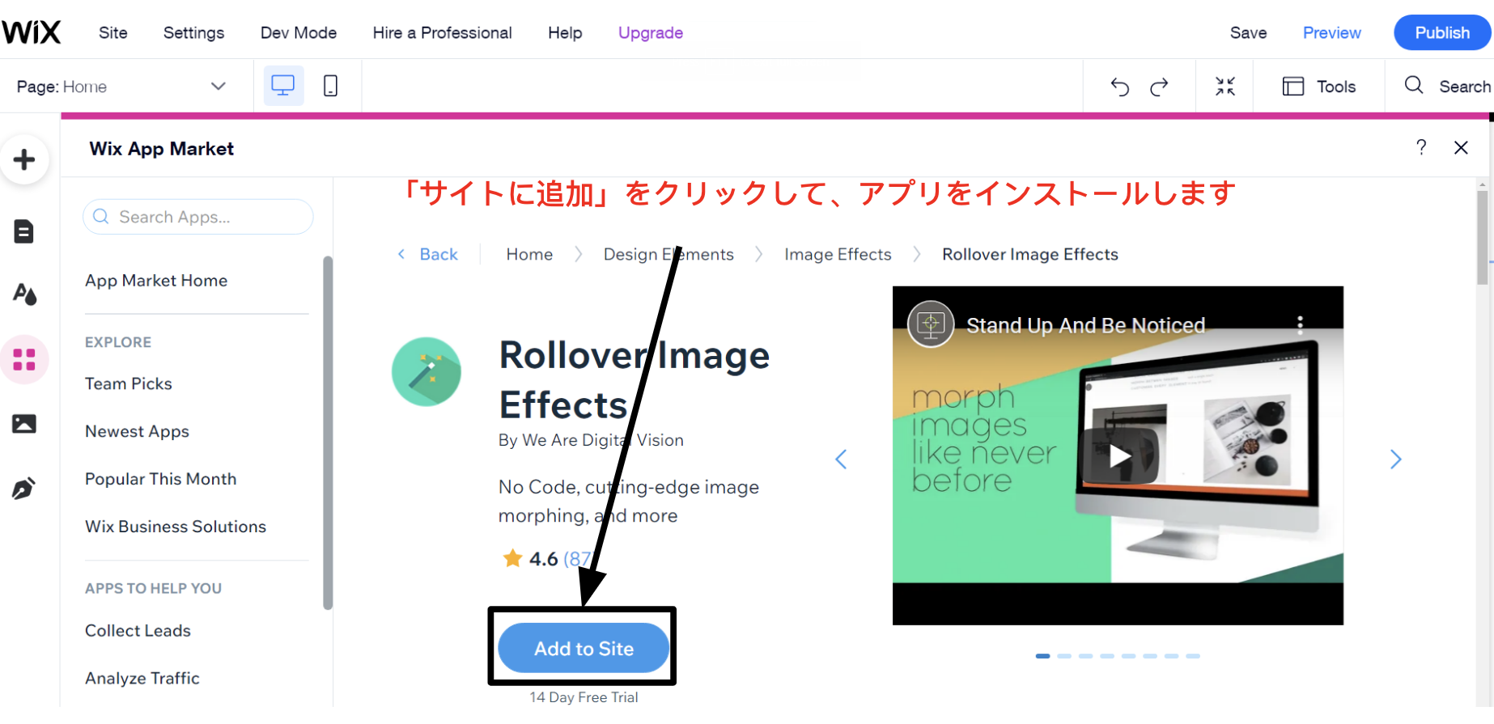Click the Wix logo
Screen dimensions: 1494x724
pyautogui.click(x=32, y=32)
